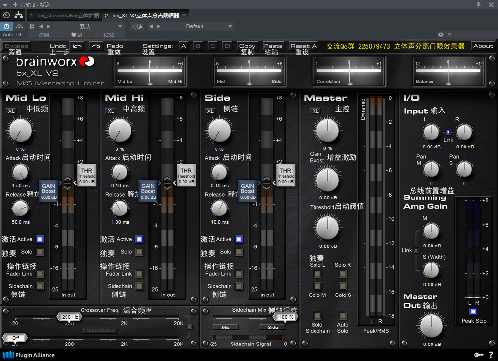Click the 旁链 sidechain button
Viewport: 498px width, 361px height.
tap(137, 26)
